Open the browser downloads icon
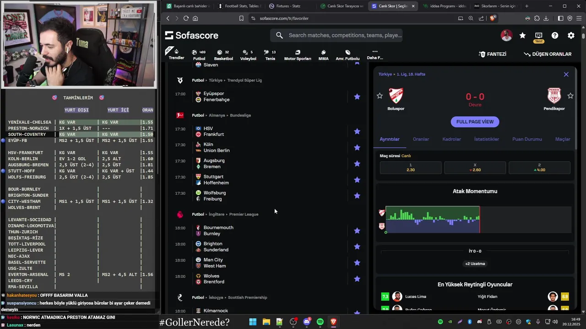586x329 pixels. 546,18
